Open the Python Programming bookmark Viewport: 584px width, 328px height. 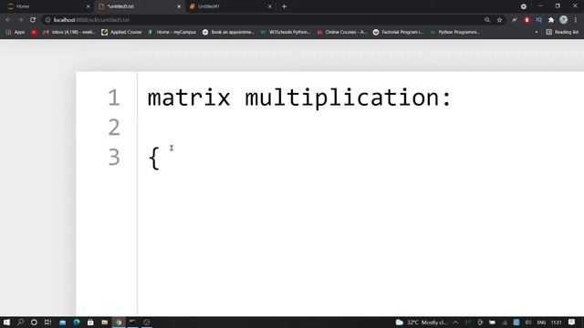(454, 33)
